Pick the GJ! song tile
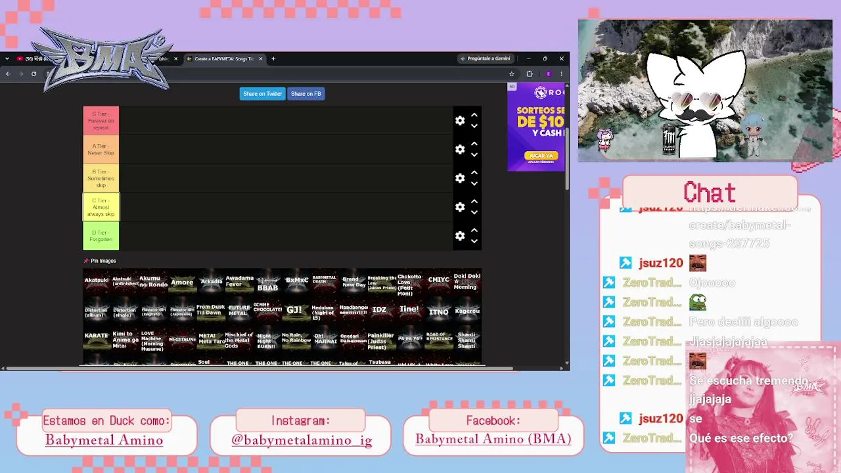The image size is (841, 473). click(x=296, y=309)
